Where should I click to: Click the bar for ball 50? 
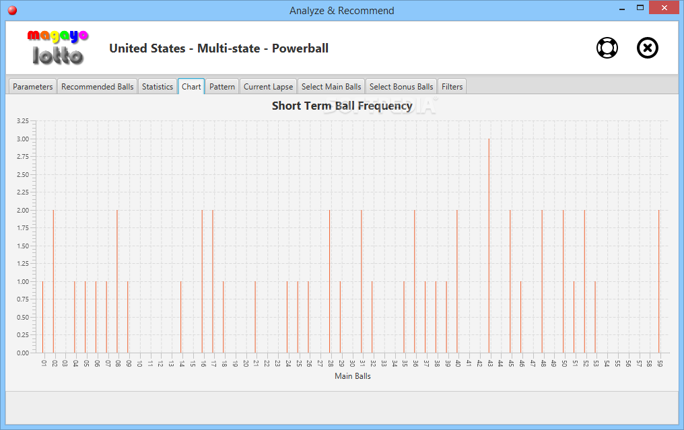(563, 281)
